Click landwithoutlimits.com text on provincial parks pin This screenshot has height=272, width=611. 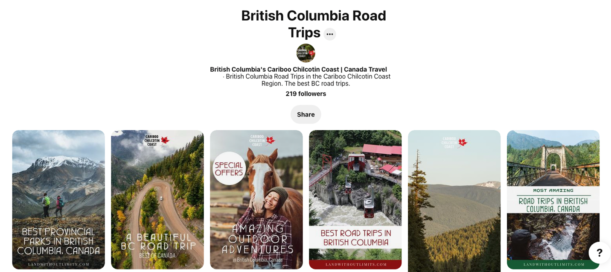pyautogui.click(x=58, y=264)
